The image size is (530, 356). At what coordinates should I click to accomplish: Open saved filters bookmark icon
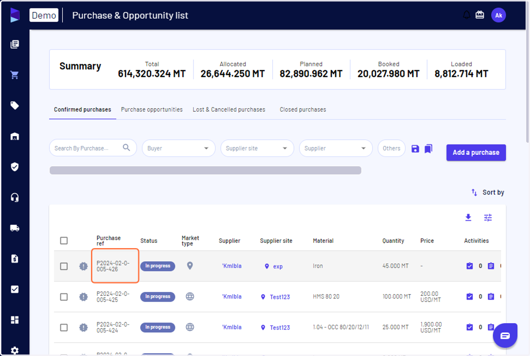(x=428, y=149)
